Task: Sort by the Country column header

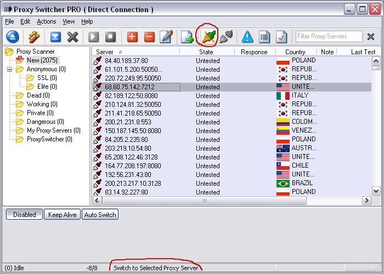Action: coord(296,52)
